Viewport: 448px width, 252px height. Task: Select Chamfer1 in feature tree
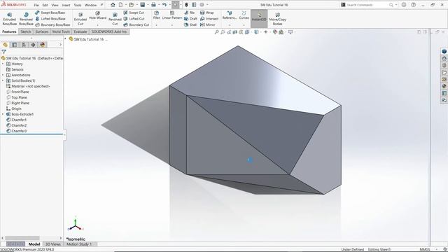click(x=17, y=120)
